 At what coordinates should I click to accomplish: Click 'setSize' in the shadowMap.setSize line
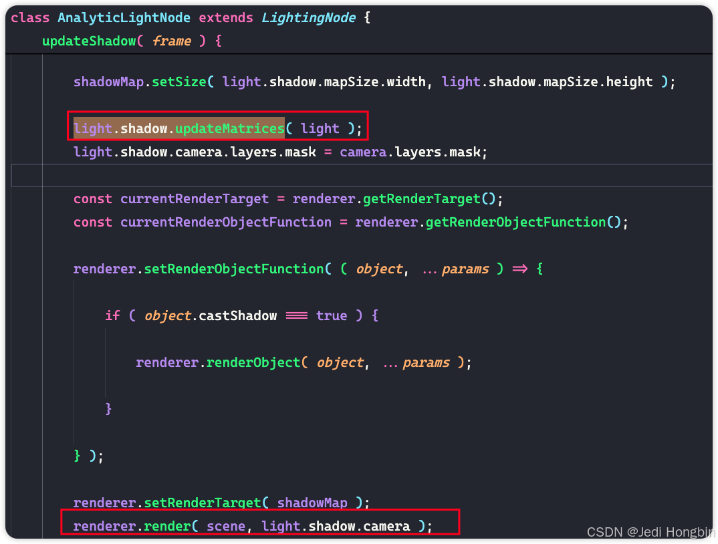coord(179,82)
